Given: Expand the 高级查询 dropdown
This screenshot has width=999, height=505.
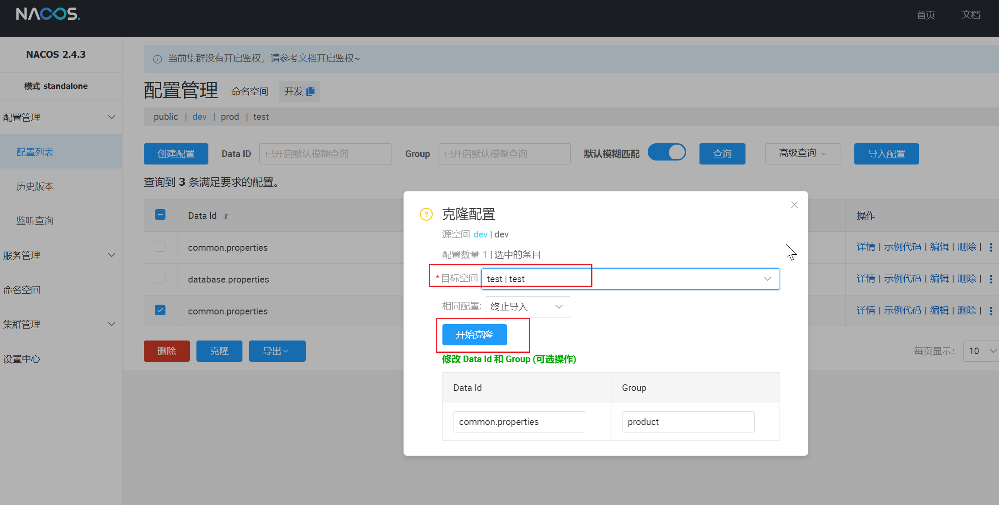Looking at the screenshot, I should 803,154.
